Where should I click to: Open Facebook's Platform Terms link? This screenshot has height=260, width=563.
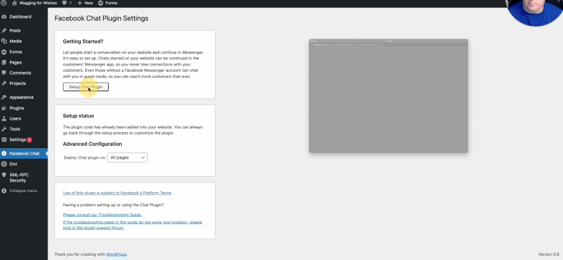tap(117, 193)
